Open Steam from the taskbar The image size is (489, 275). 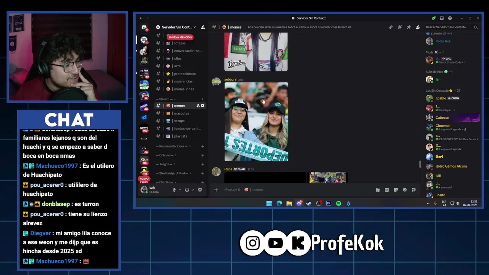click(x=309, y=204)
